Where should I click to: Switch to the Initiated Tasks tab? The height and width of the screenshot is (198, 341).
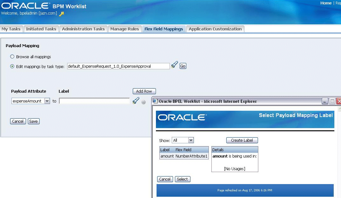(x=41, y=29)
